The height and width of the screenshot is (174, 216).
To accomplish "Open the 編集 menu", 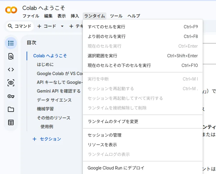I will click(48, 16).
